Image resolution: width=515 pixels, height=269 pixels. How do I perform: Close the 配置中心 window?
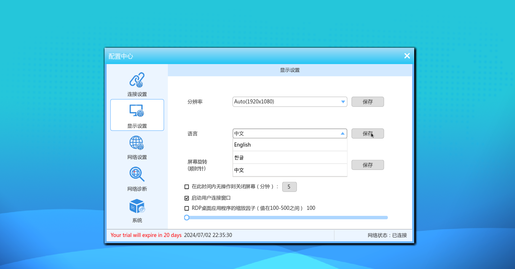coord(407,56)
